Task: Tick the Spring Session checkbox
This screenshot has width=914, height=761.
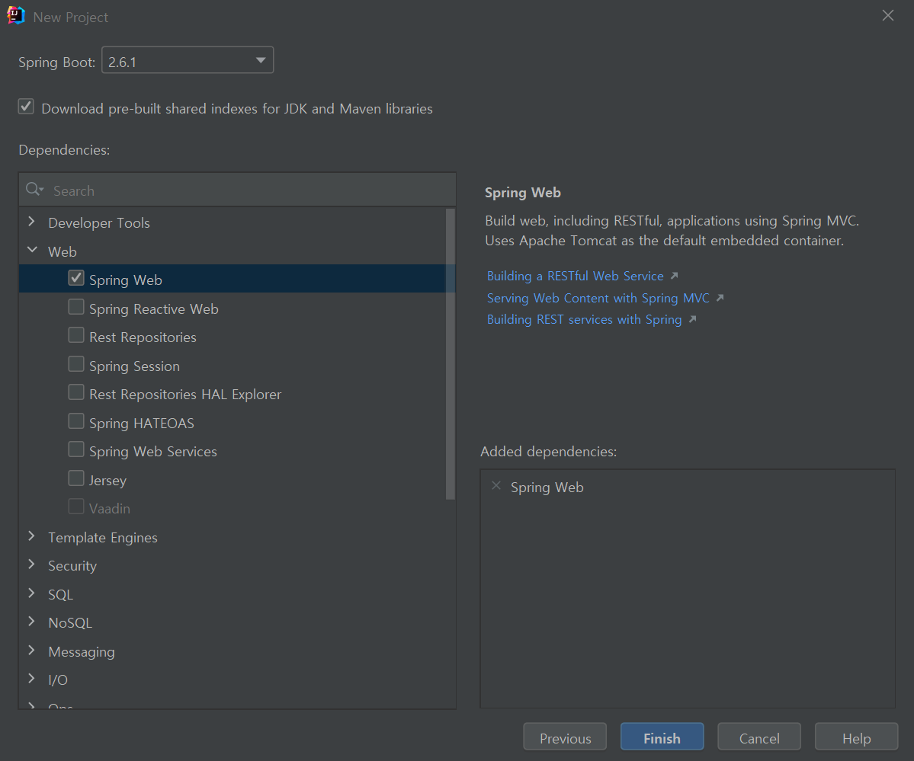Action: pyautogui.click(x=76, y=363)
